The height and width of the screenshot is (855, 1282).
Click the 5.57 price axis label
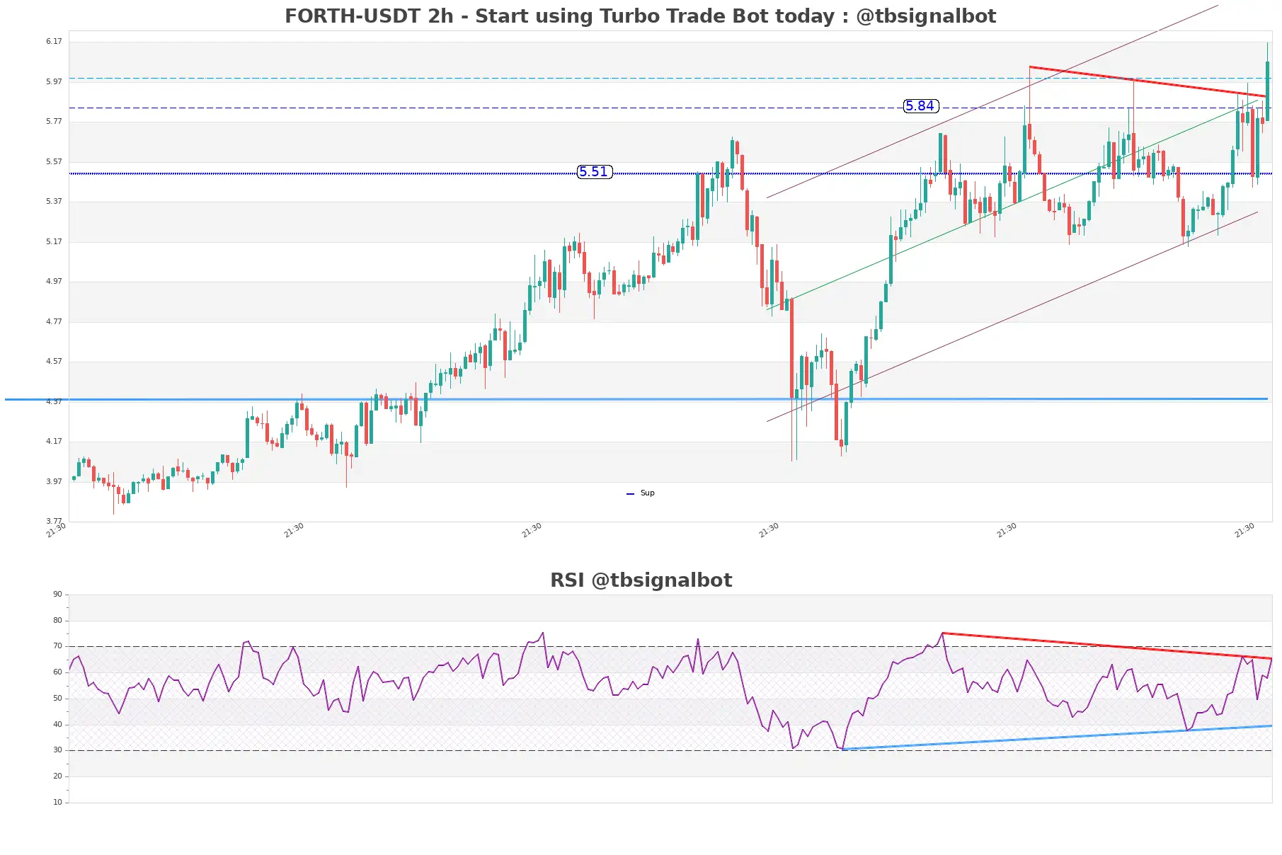(x=54, y=162)
